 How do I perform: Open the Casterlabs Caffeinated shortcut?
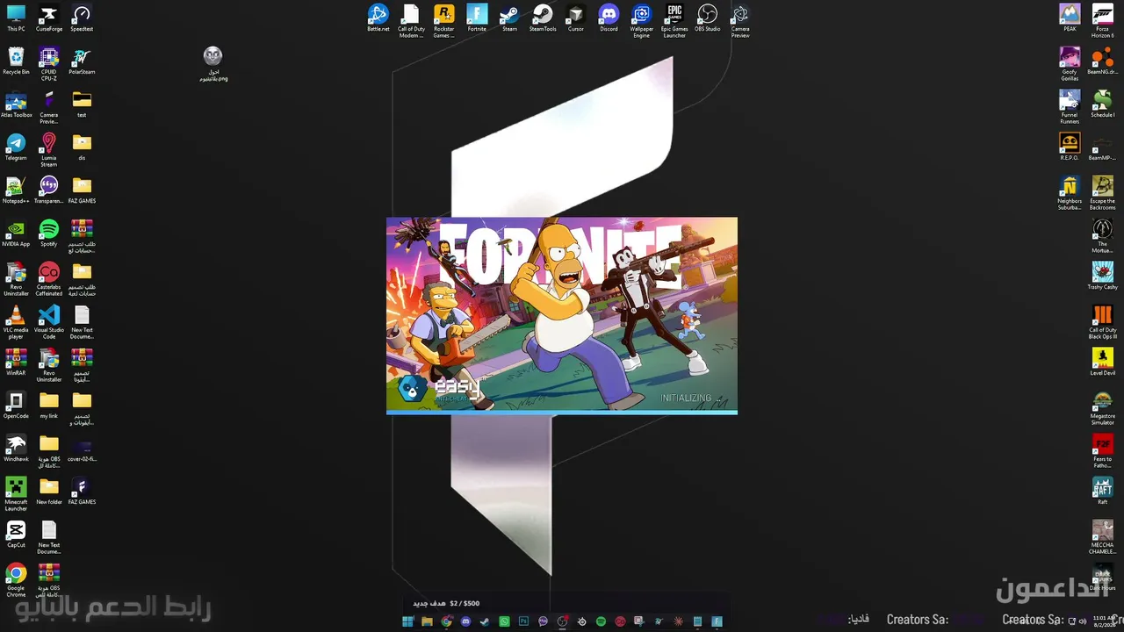pos(49,279)
